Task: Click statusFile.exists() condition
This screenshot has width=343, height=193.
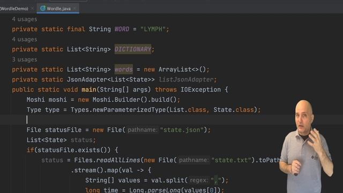Action: click(72, 150)
